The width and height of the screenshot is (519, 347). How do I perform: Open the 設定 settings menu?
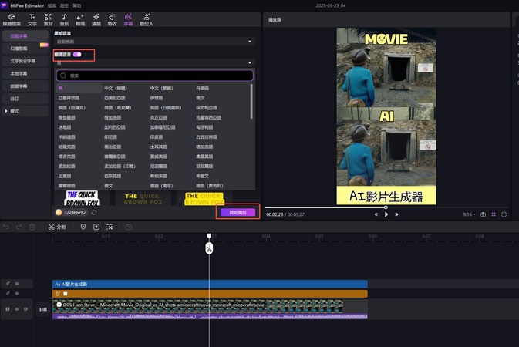point(64,5)
